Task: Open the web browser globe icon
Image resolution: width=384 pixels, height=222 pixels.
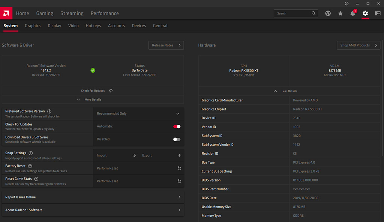Action: click(x=328, y=13)
